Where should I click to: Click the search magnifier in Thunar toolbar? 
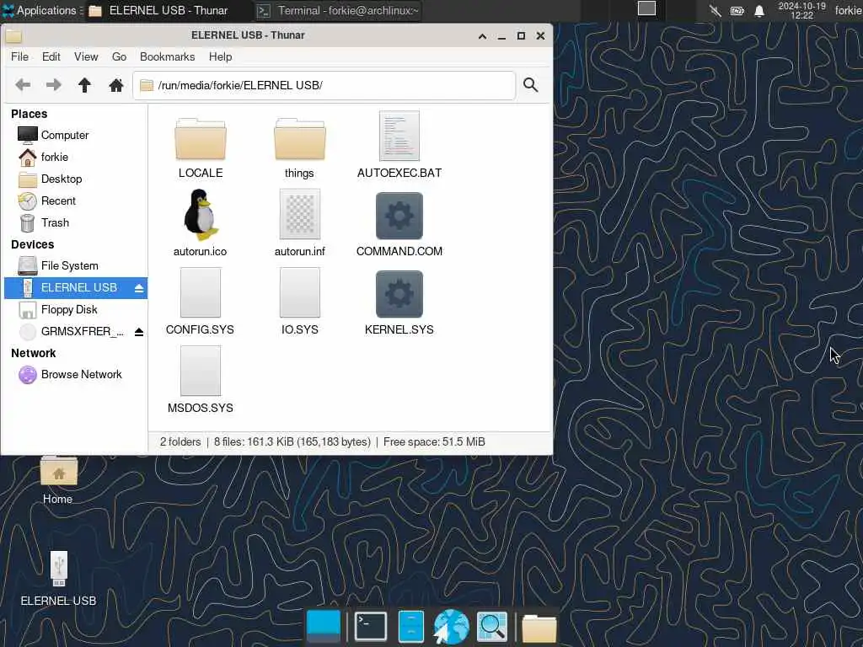pos(531,85)
